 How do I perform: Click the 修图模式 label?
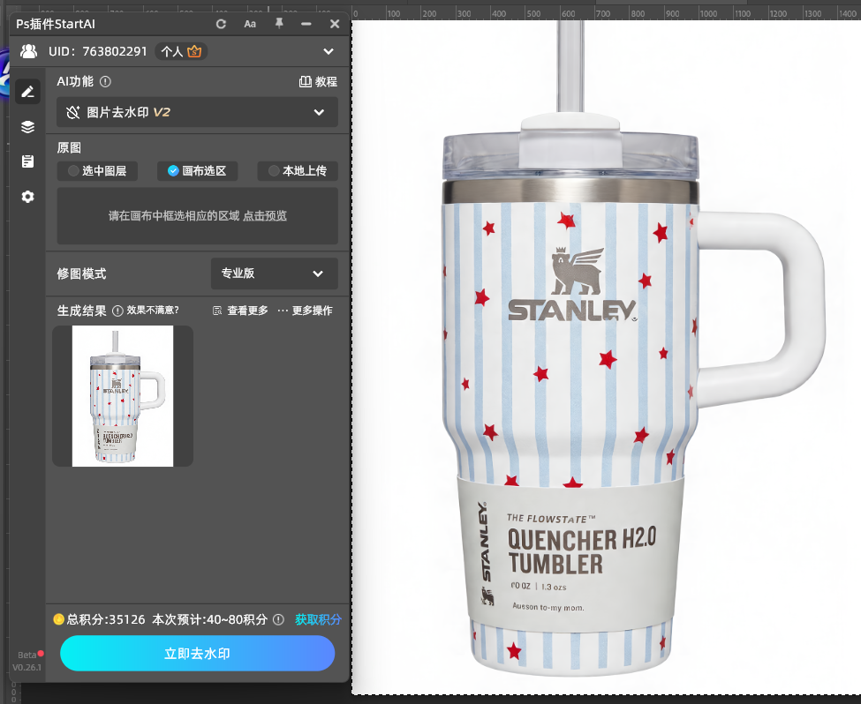point(82,273)
